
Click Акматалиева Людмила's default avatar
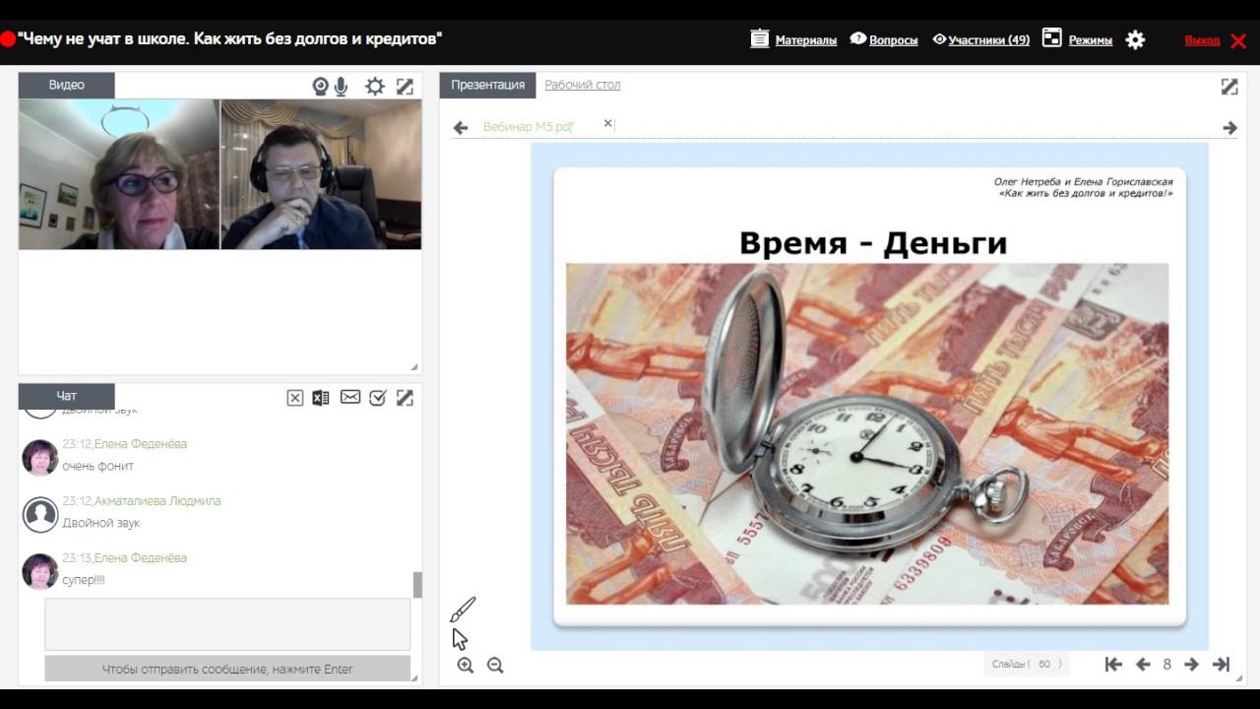click(x=40, y=514)
